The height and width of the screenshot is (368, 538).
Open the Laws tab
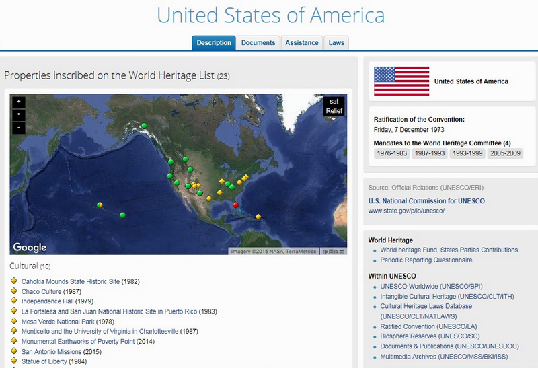336,43
